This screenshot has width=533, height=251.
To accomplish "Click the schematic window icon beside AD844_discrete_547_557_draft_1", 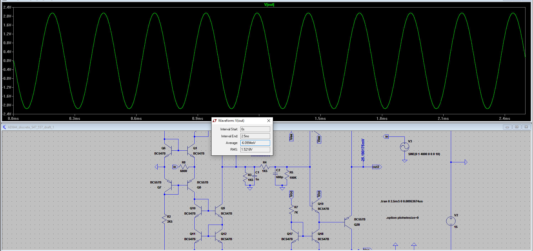I will tap(4, 127).
